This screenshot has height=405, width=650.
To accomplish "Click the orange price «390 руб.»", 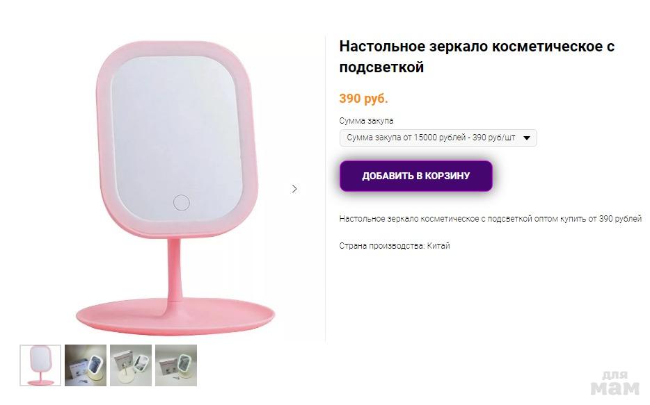I will (x=363, y=99).
